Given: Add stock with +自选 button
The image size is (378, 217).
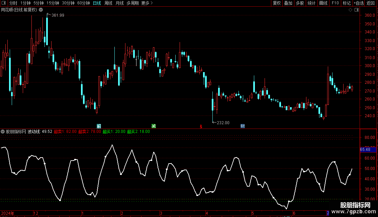Looking at the screenshot, I should pos(359,3).
